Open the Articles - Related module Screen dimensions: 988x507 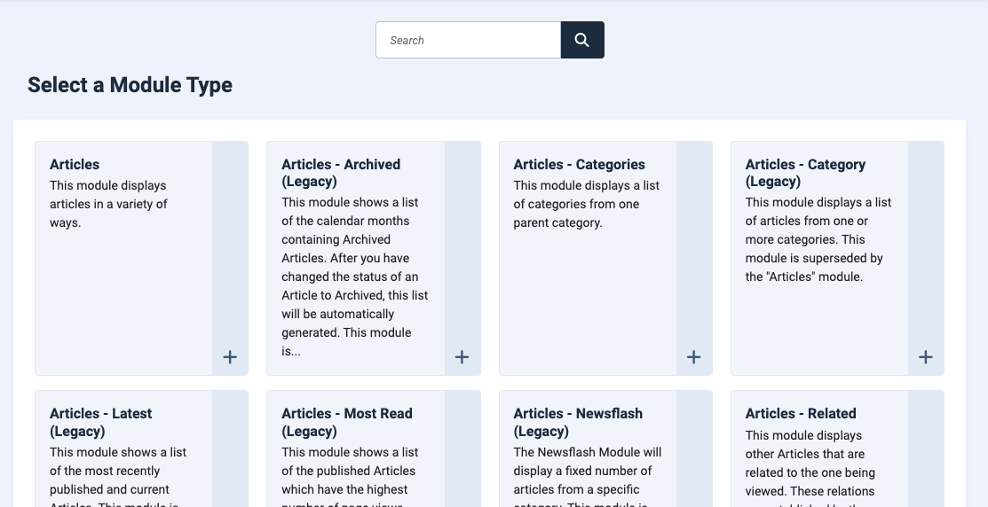801,413
